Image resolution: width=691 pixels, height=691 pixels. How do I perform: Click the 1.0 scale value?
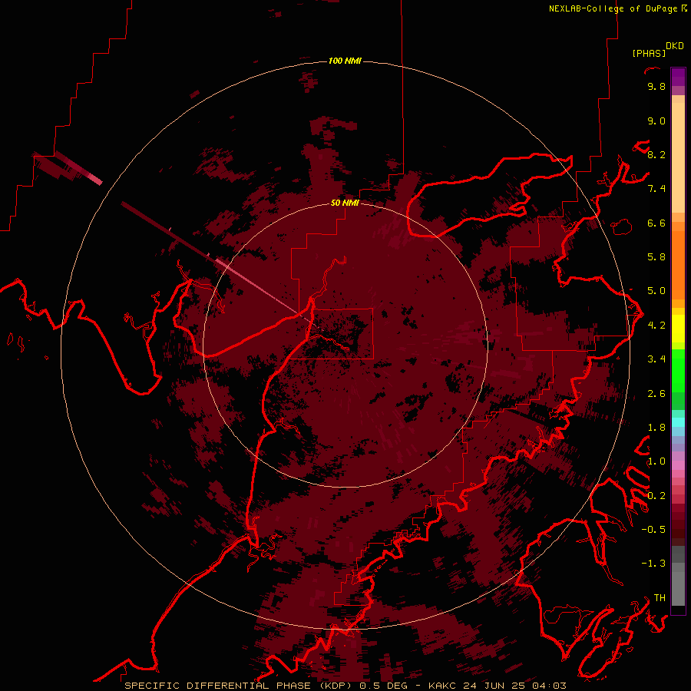pyautogui.click(x=656, y=461)
